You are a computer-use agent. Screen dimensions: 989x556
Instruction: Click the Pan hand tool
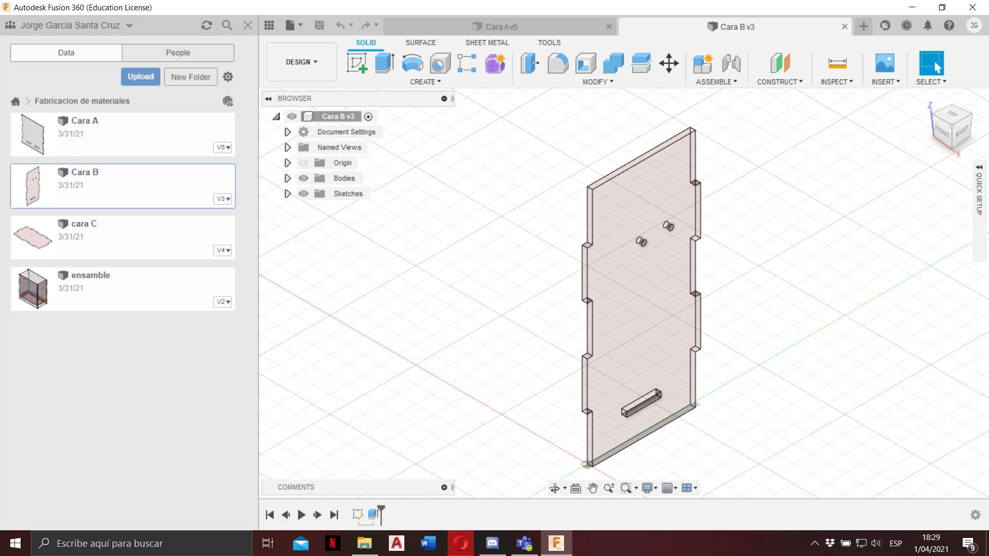[592, 488]
